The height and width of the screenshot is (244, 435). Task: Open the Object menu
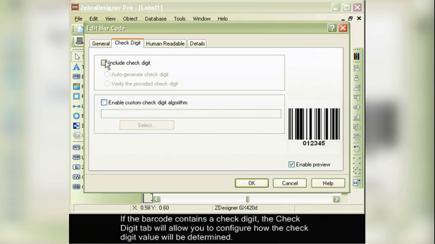[130, 19]
